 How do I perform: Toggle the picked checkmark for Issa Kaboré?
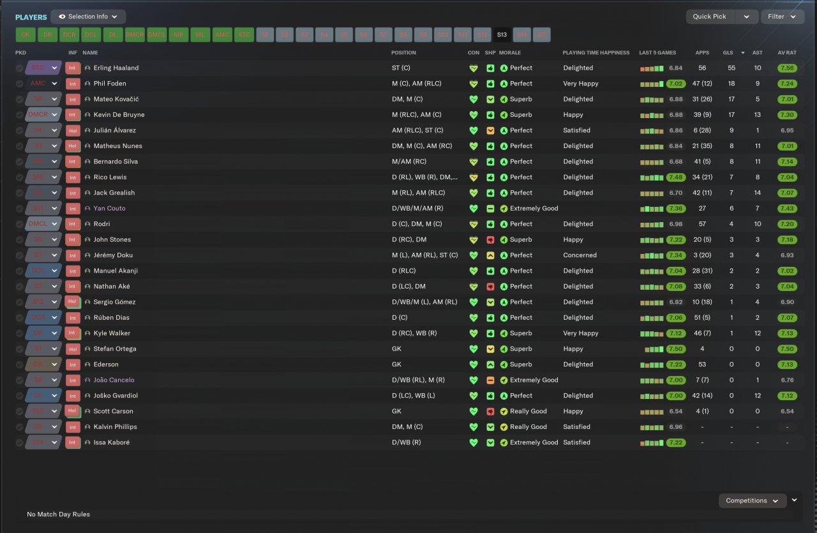coord(20,443)
